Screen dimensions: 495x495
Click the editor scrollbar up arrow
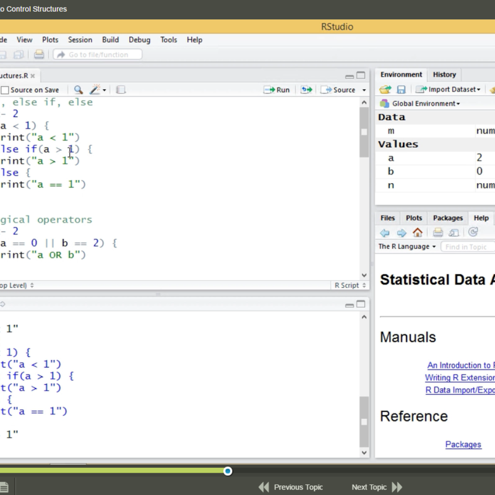tap(364, 103)
